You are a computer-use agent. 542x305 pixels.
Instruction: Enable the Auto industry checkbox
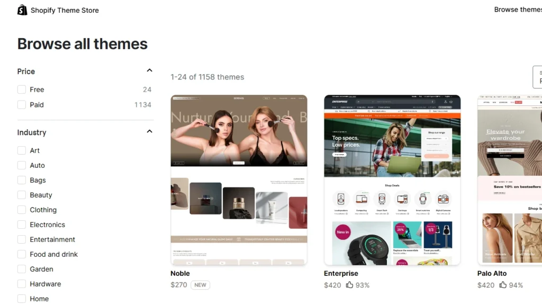pos(21,165)
